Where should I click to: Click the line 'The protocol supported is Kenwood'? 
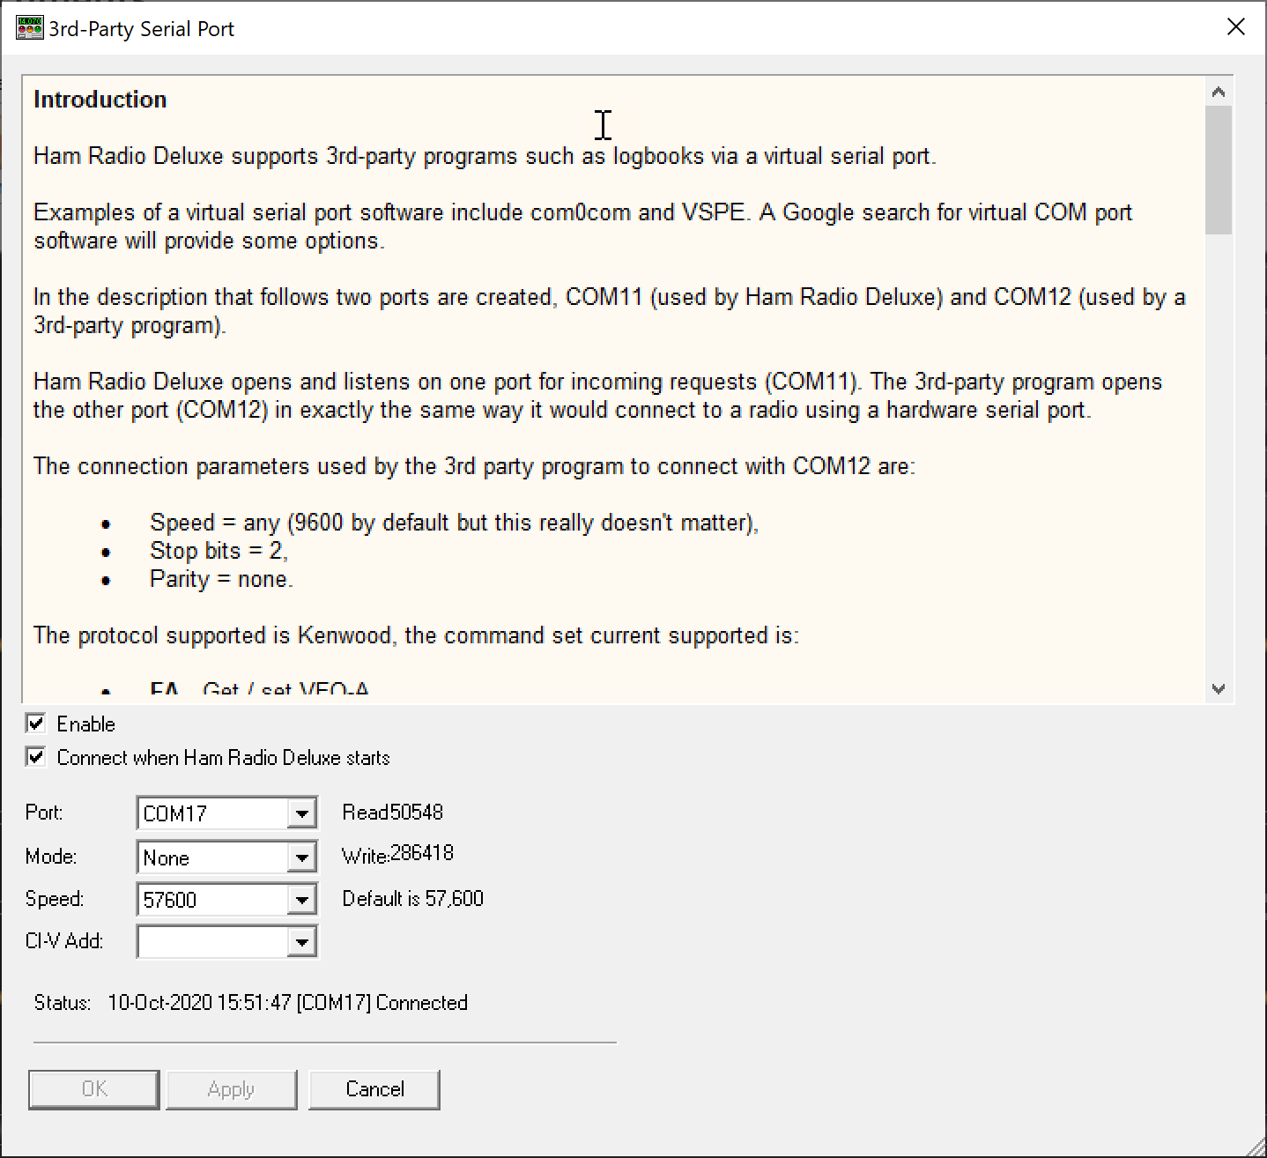416,635
